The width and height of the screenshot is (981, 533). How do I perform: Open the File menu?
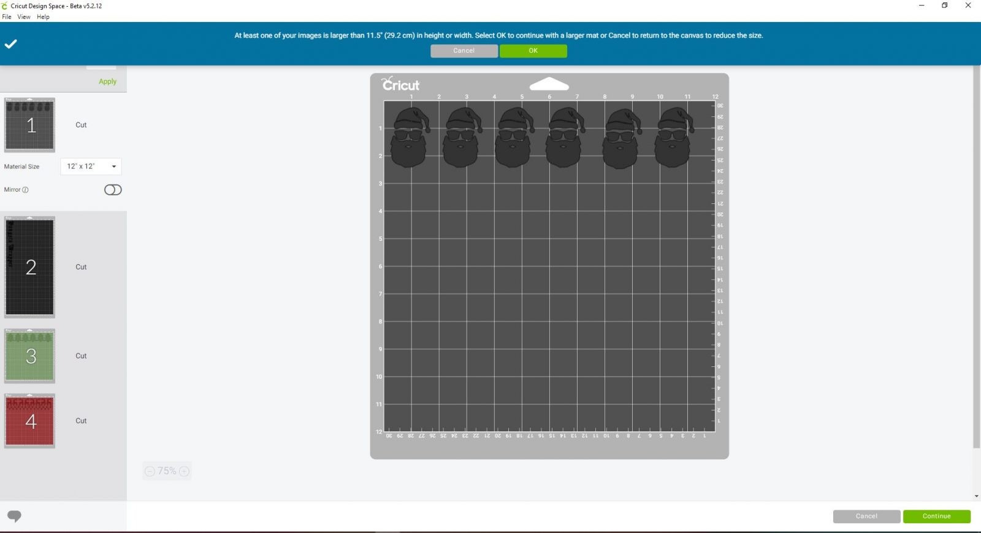coord(7,17)
